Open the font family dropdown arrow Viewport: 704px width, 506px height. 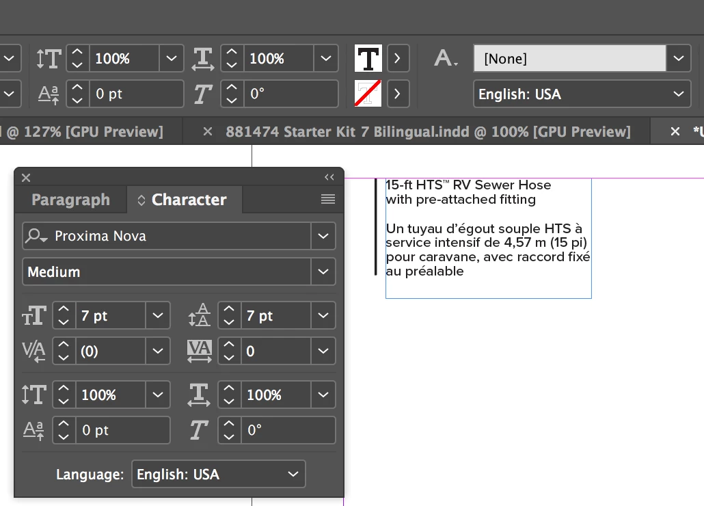(x=323, y=236)
